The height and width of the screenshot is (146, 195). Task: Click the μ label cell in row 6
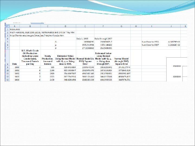[56, 45]
